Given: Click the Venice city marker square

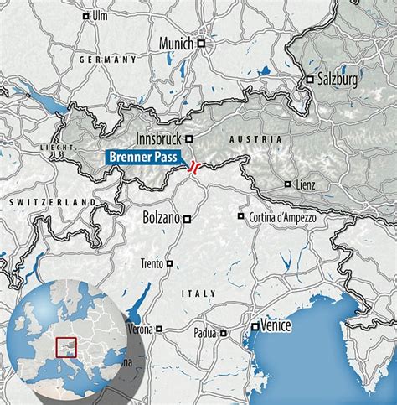Looking at the screenshot, I should [255, 327].
